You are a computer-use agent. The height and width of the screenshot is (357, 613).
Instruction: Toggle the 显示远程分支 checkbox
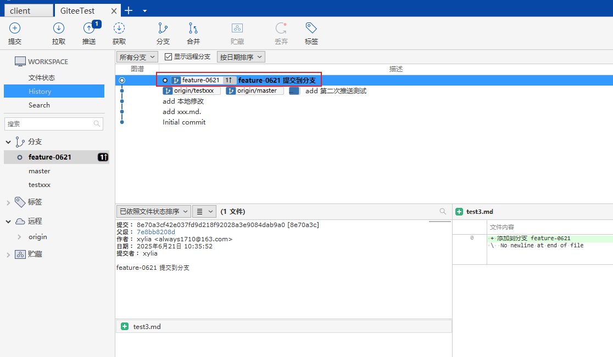pyautogui.click(x=169, y=56)
